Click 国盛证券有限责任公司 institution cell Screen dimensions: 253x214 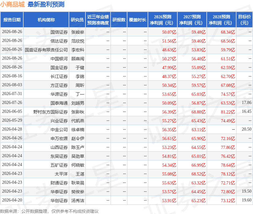46,50
